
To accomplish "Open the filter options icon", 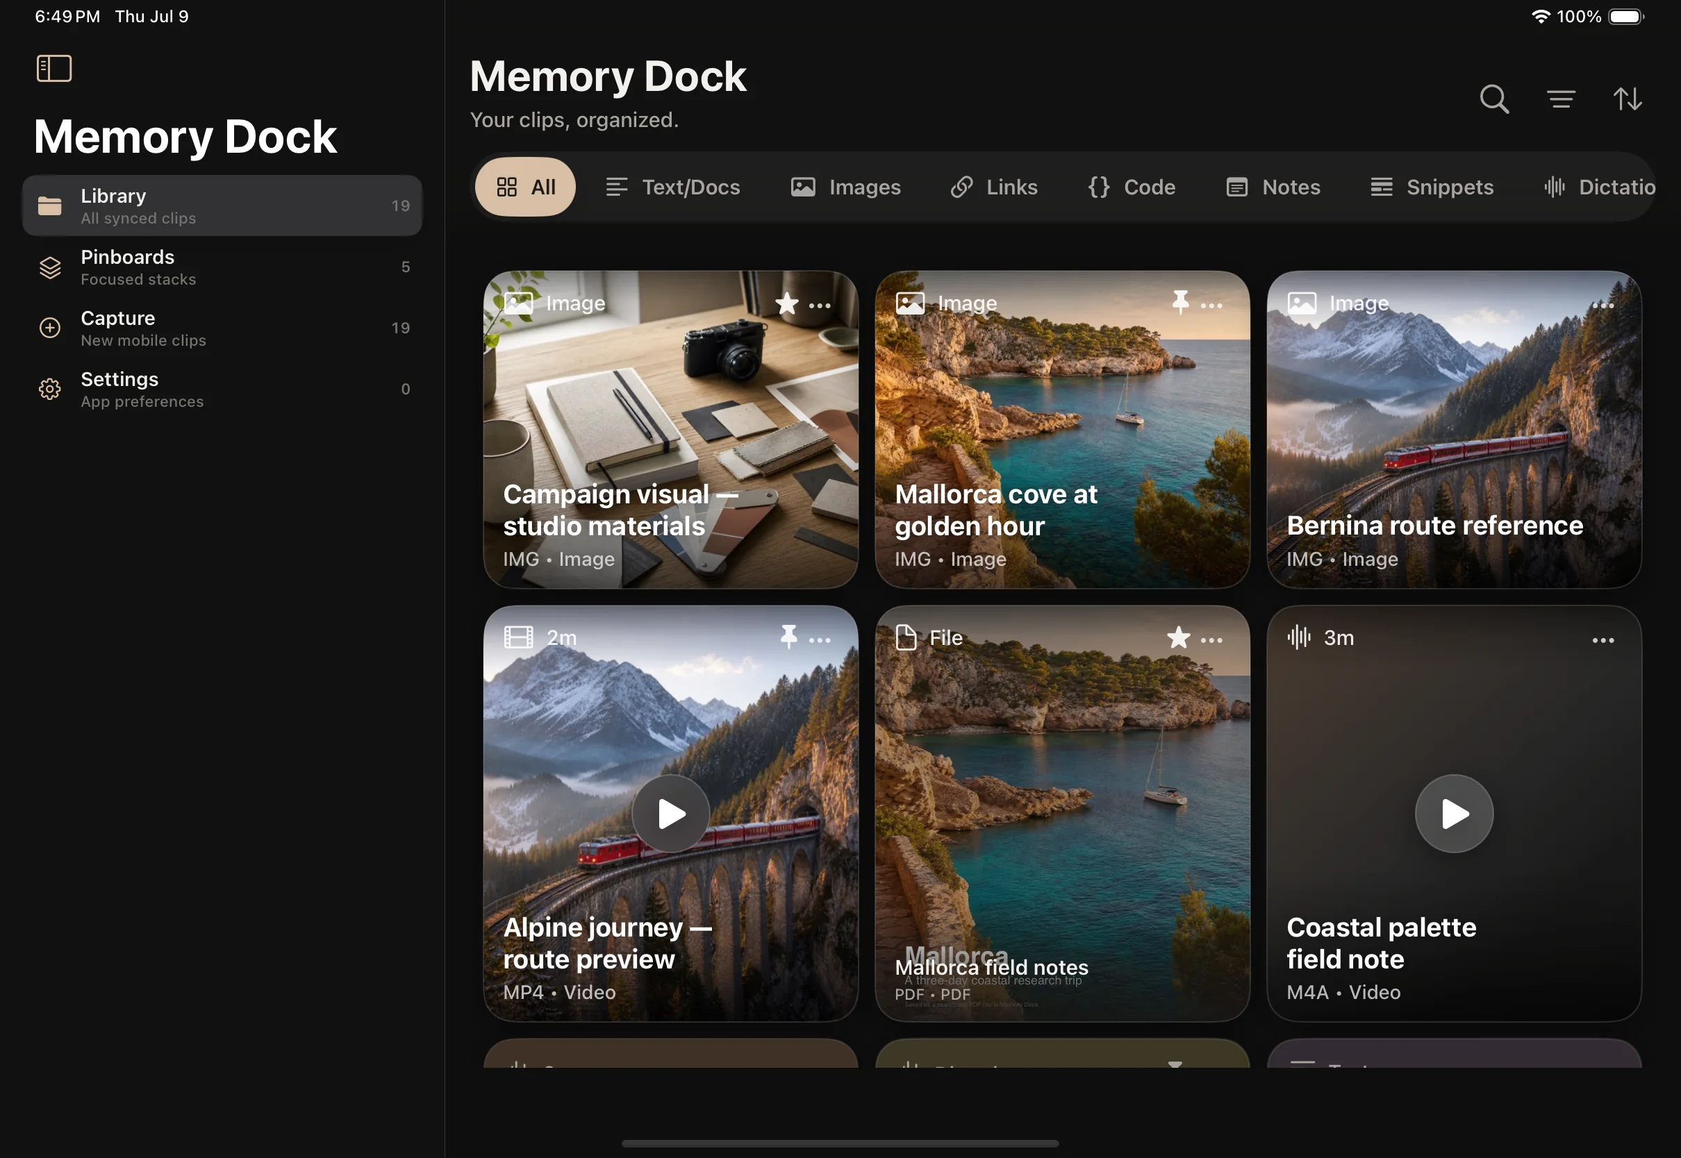I will 1562,99.
